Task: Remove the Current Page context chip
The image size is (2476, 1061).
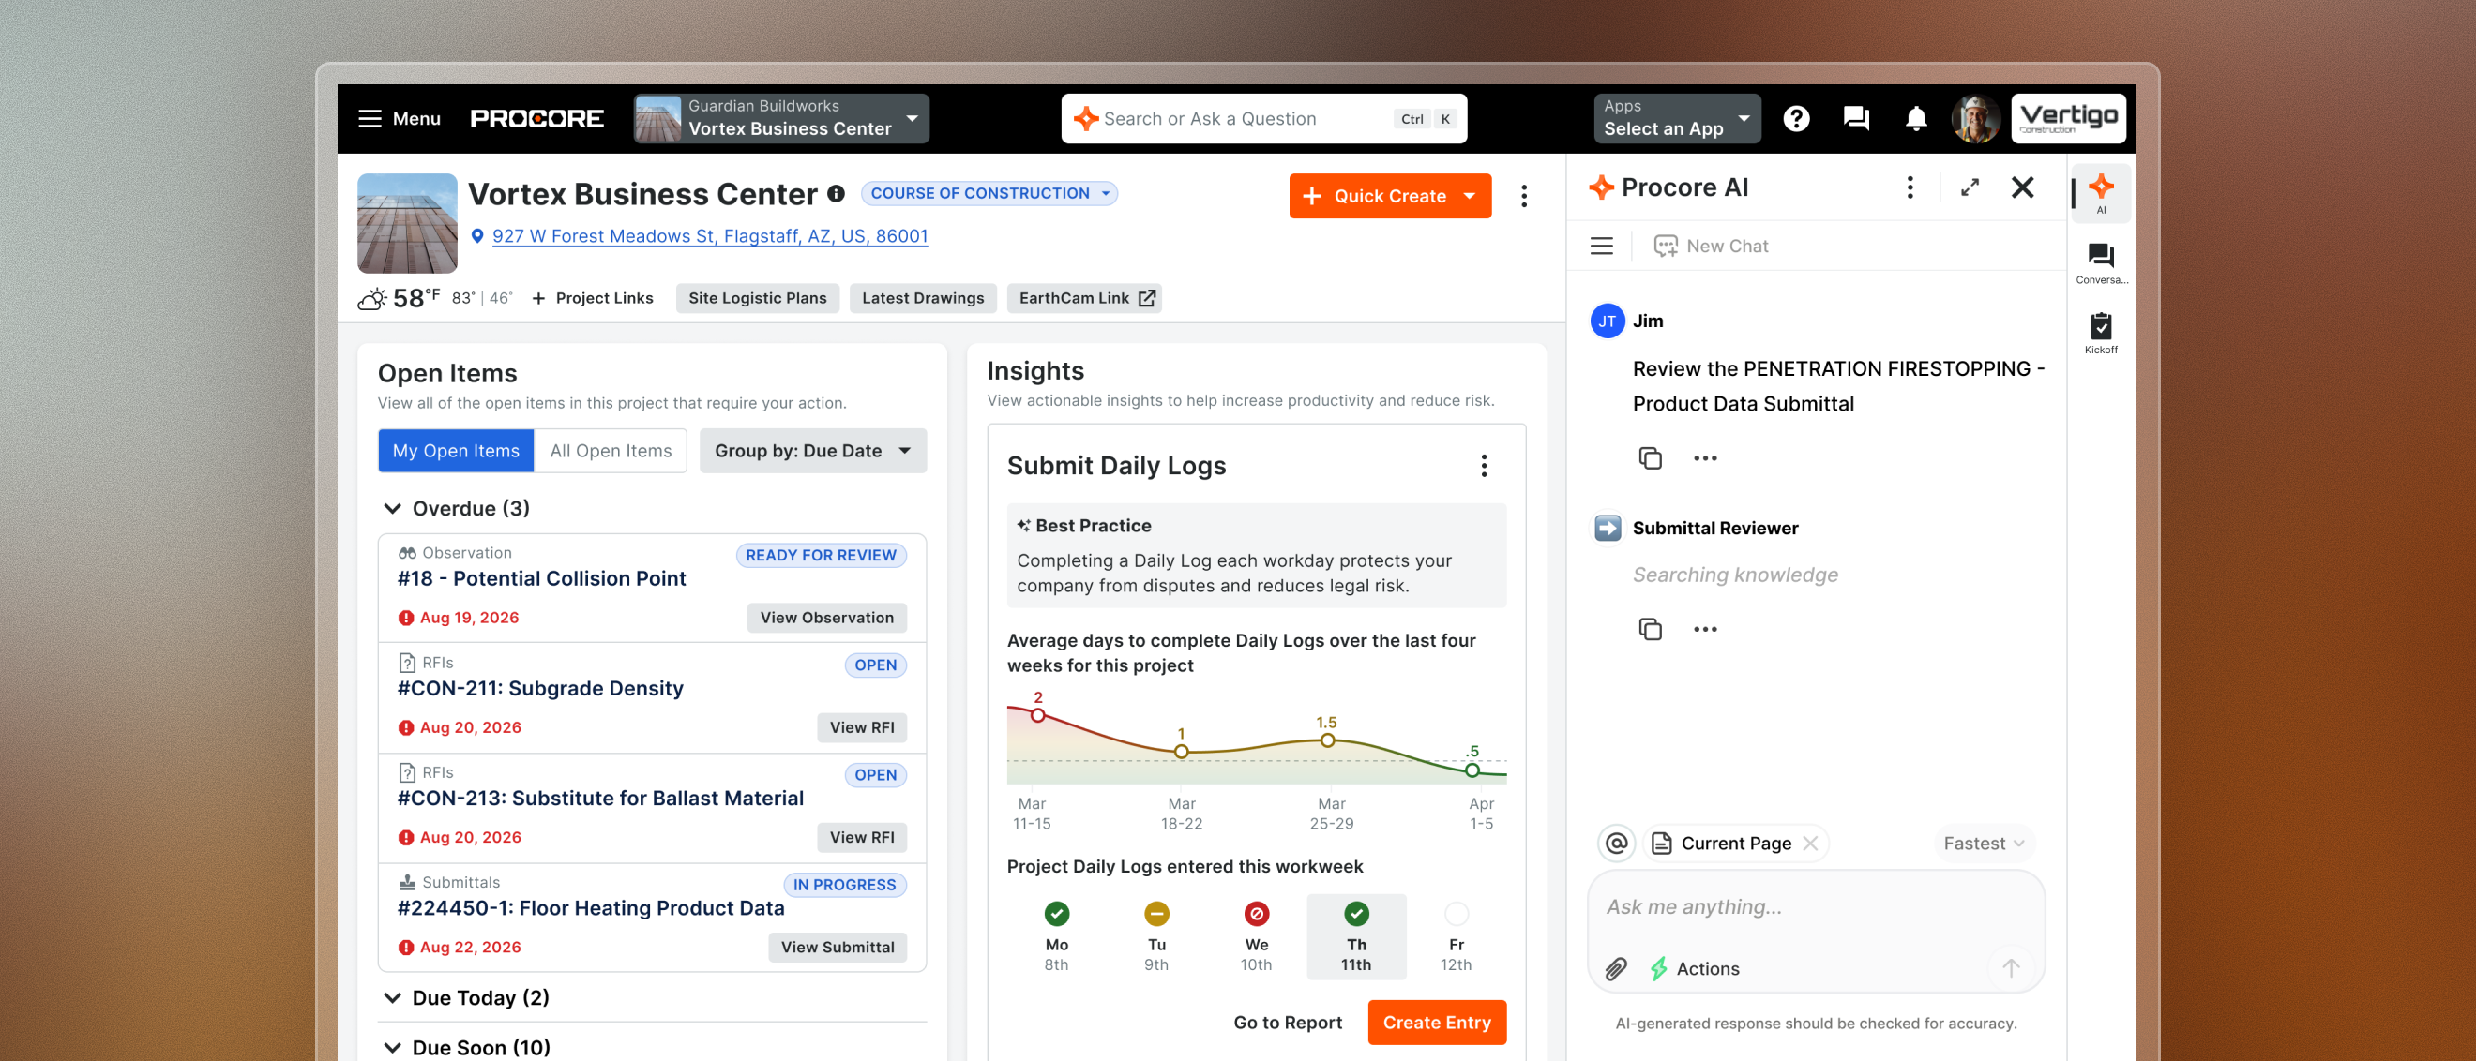Action: (x=1810, y=843)
